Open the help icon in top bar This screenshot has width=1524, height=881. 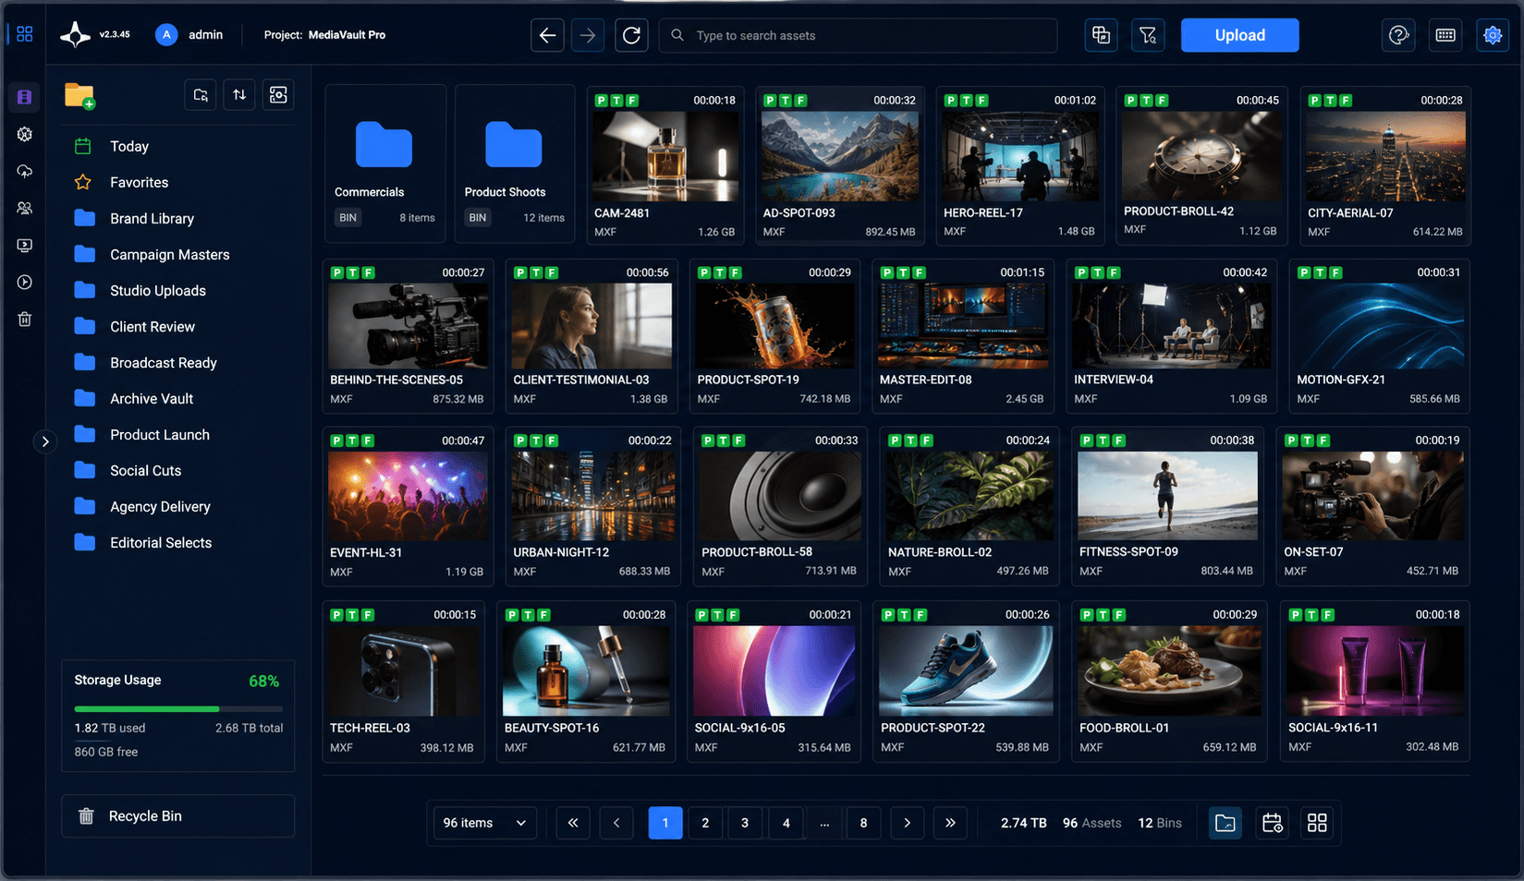(1398, 35)
